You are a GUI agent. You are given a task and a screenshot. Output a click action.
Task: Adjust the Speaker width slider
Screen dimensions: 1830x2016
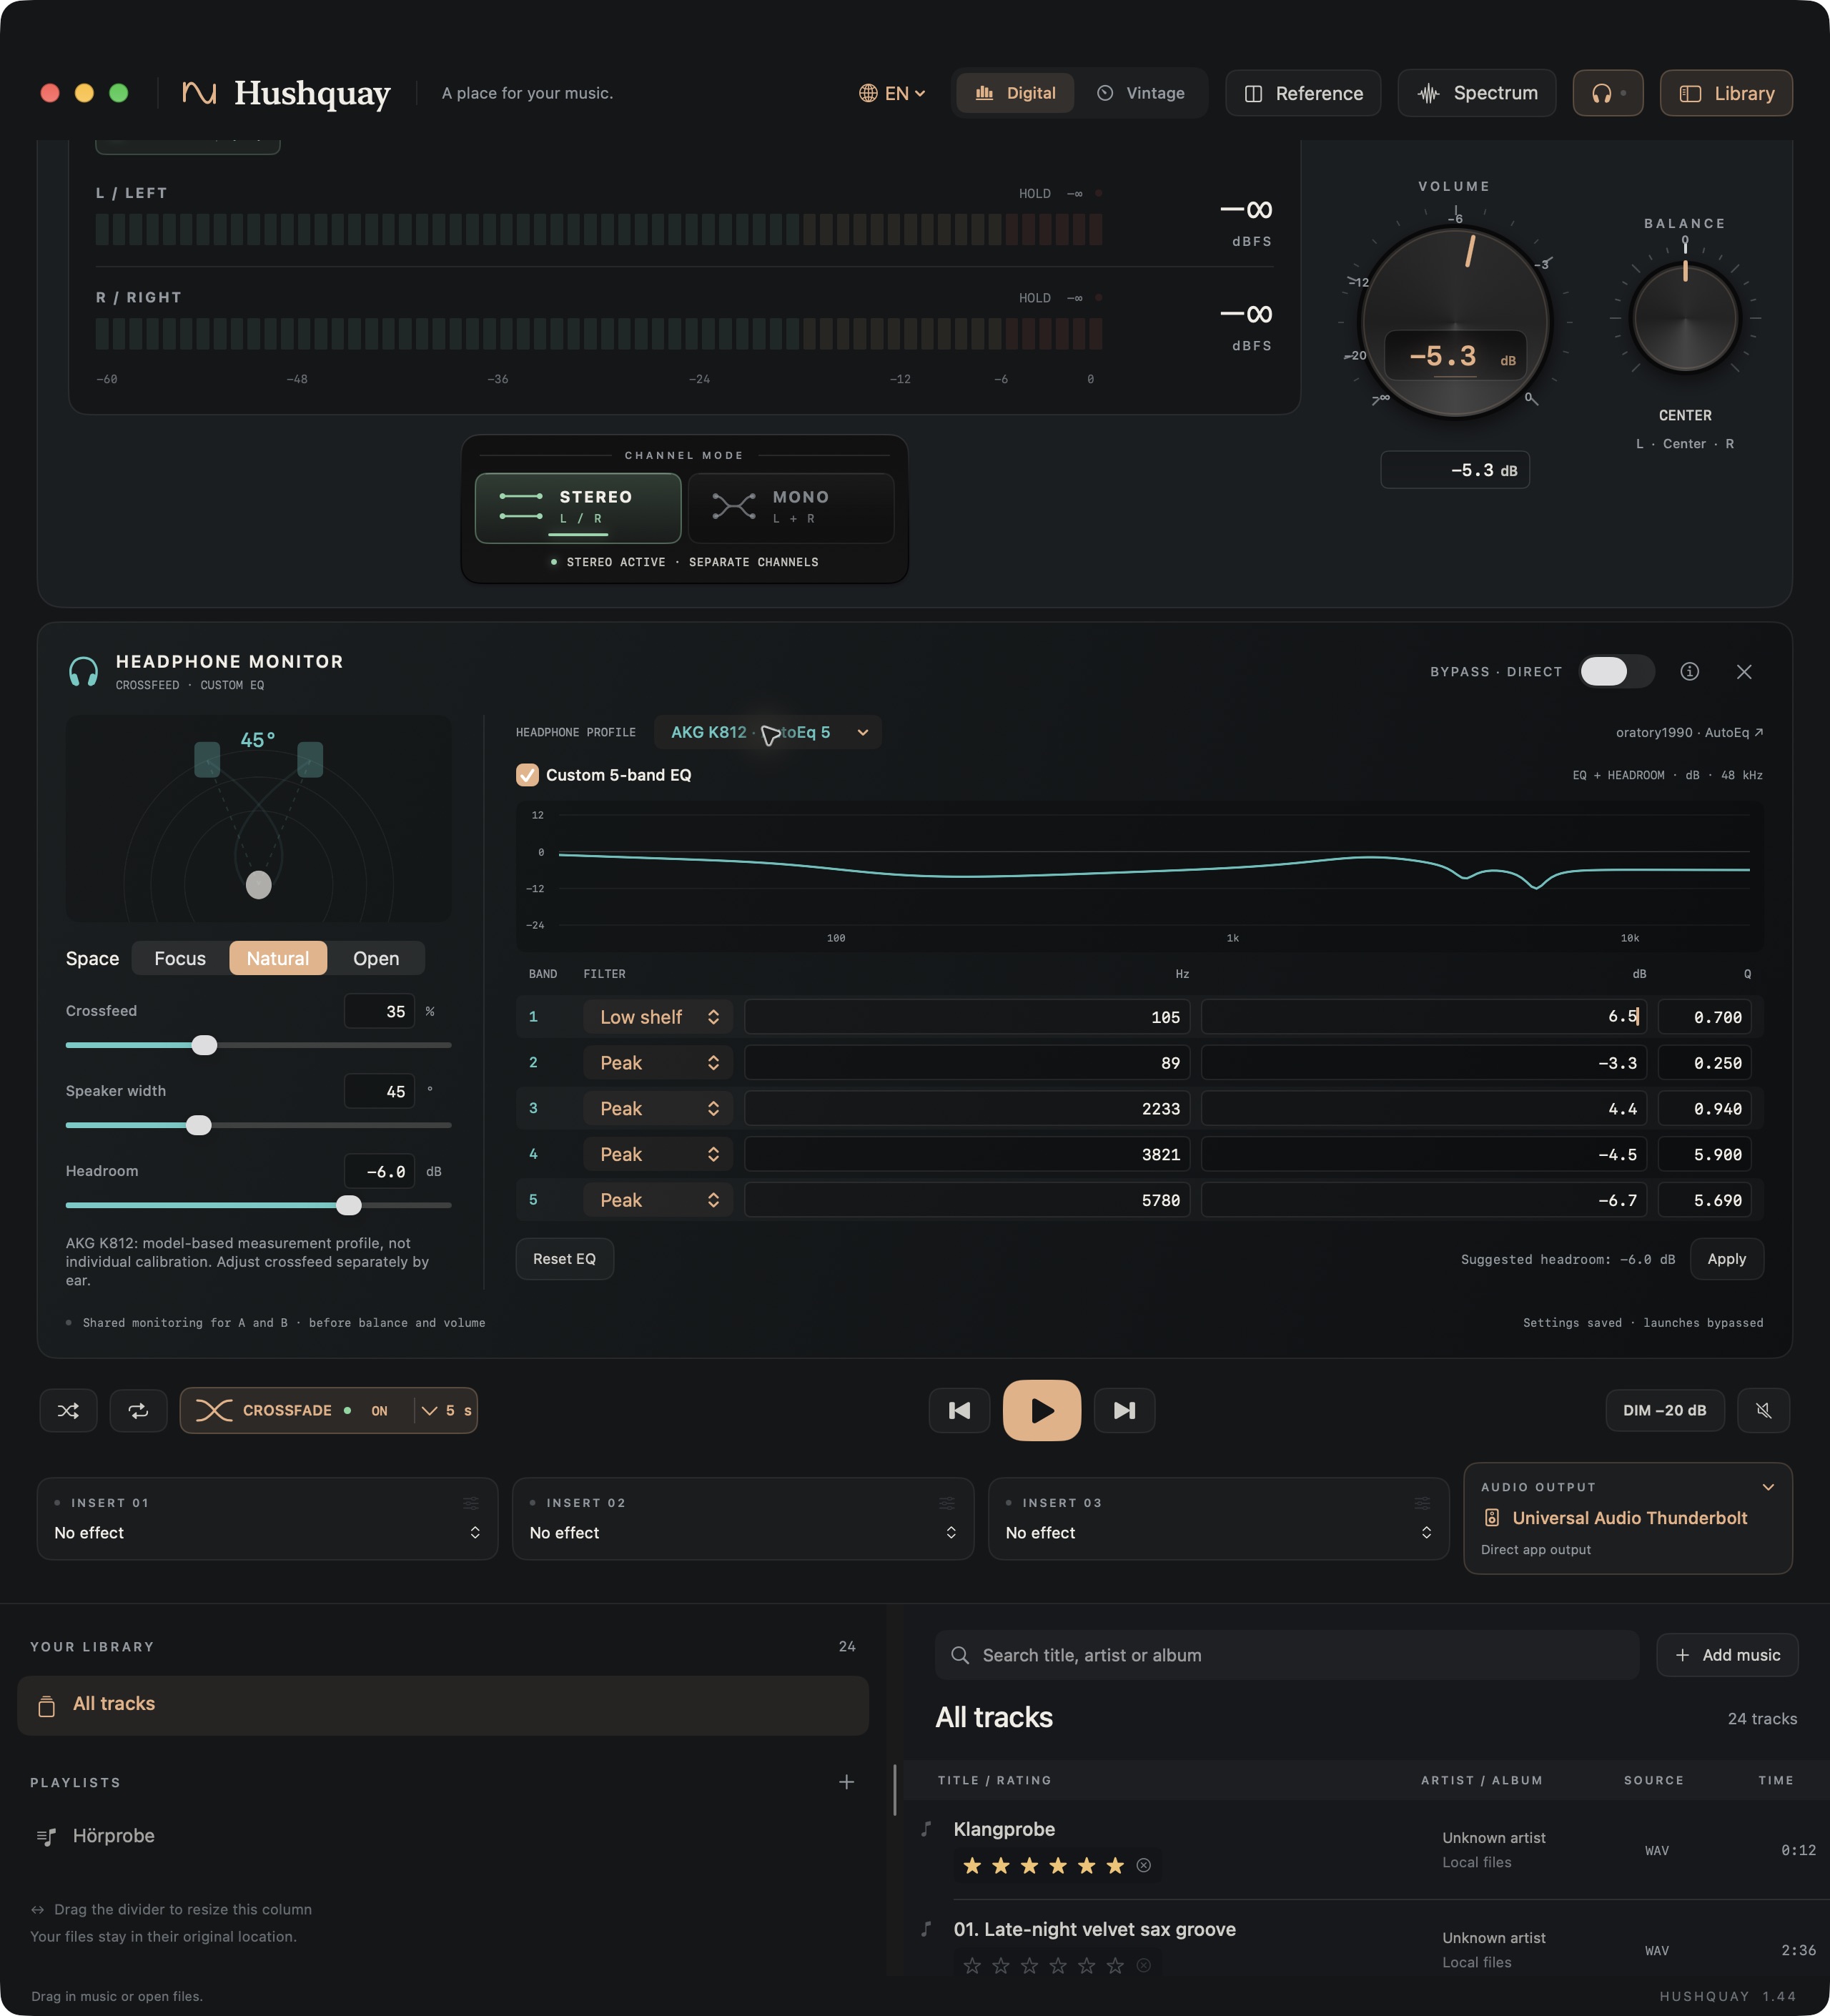(x=199, y=1125)
